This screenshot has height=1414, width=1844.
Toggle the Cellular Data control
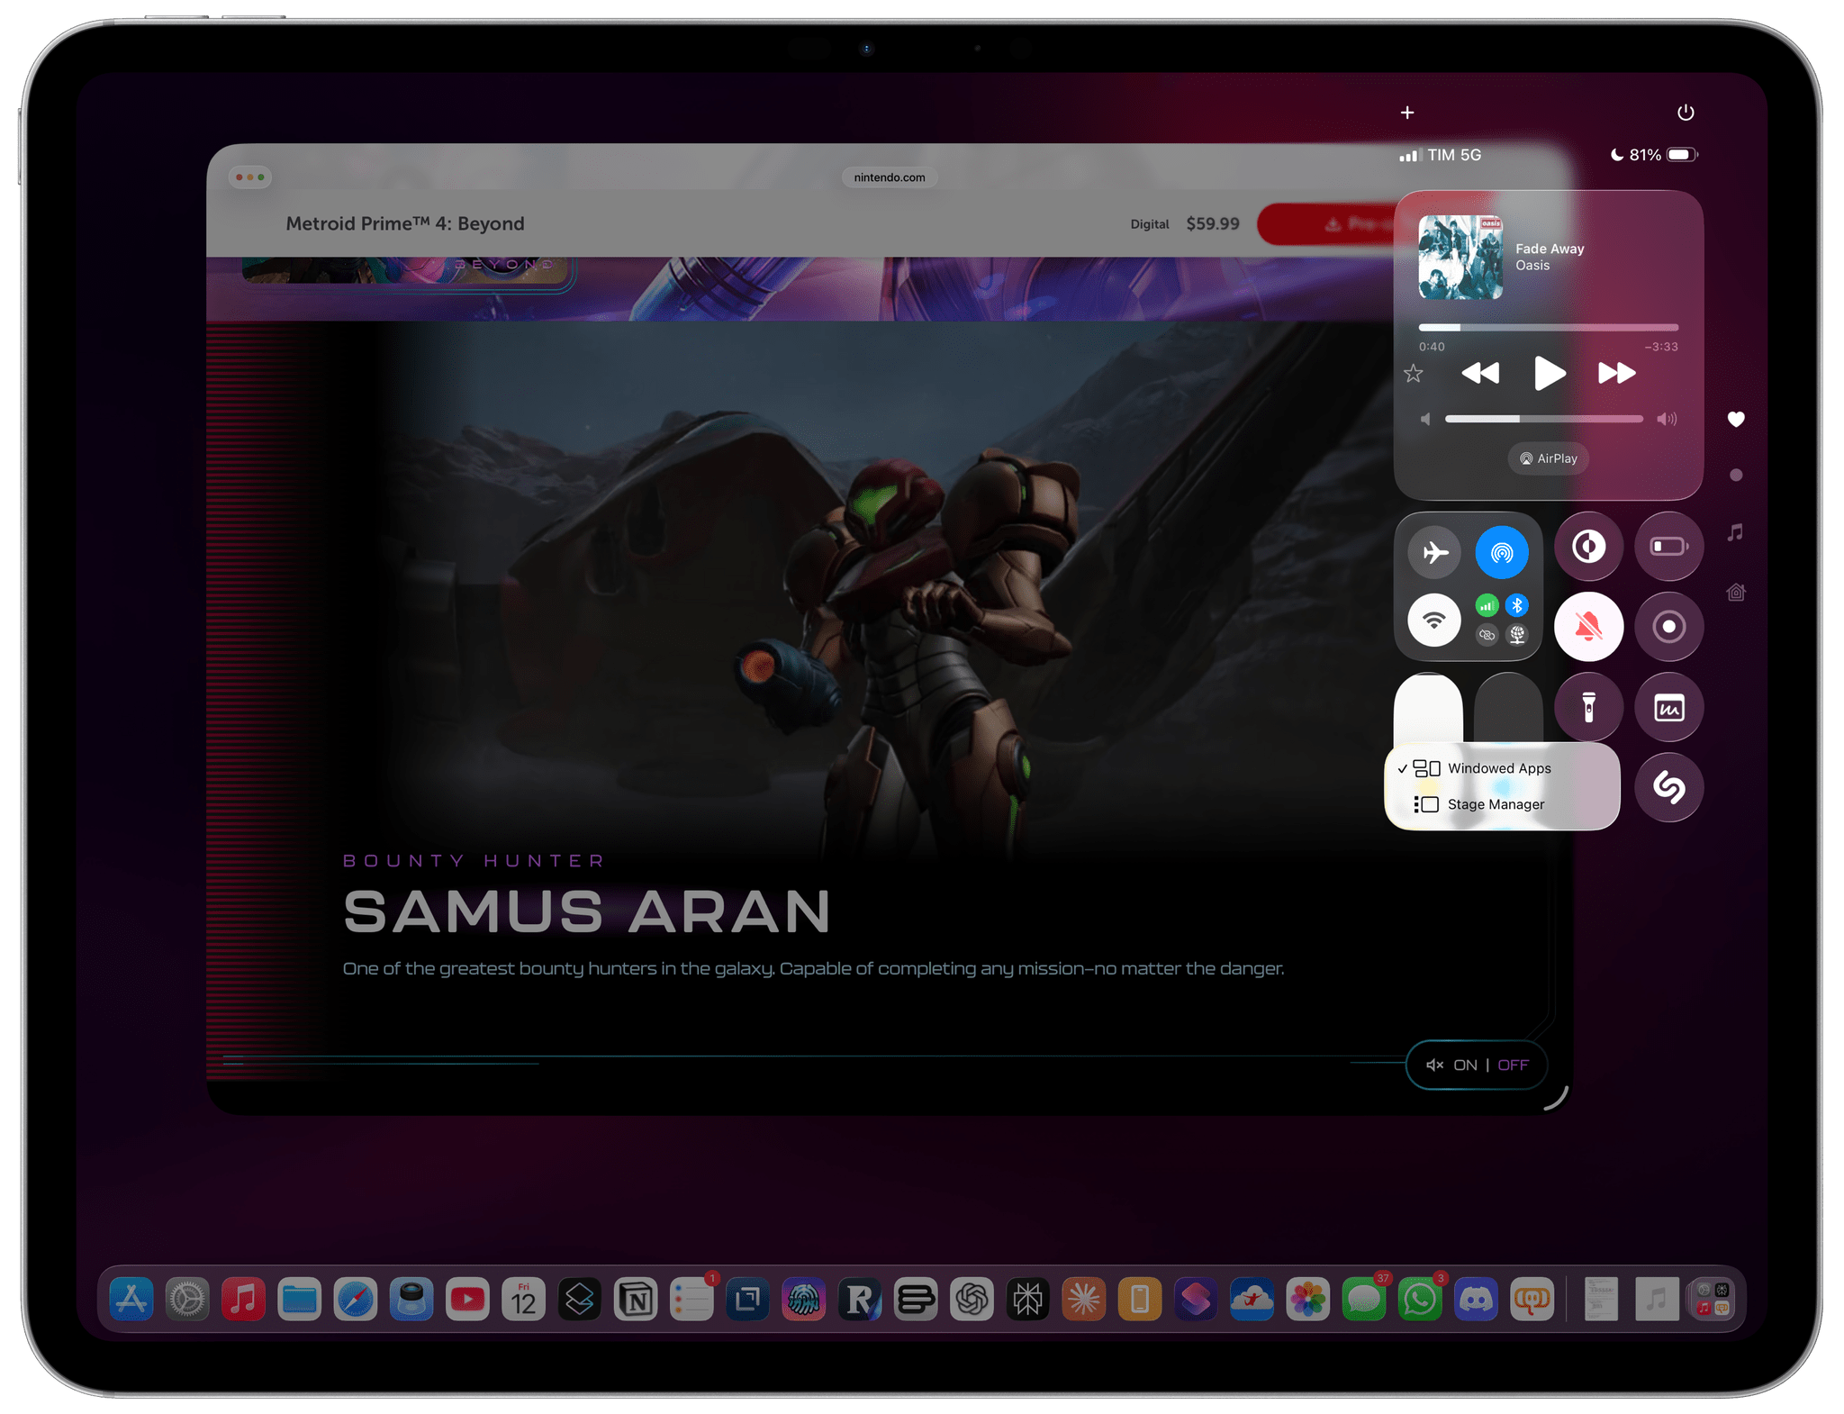(1487, 605)
